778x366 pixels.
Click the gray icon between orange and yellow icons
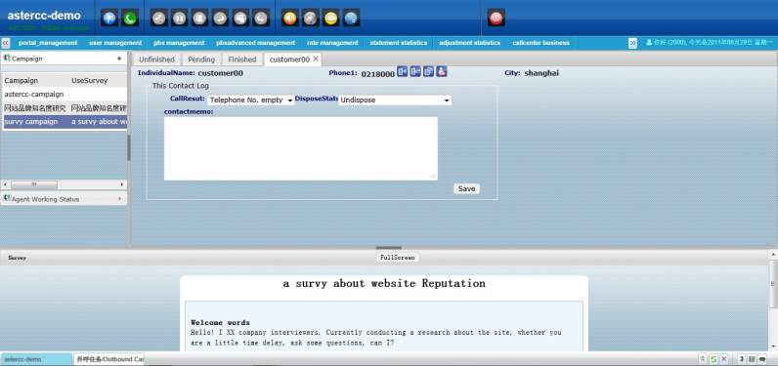tap(311, 19)
